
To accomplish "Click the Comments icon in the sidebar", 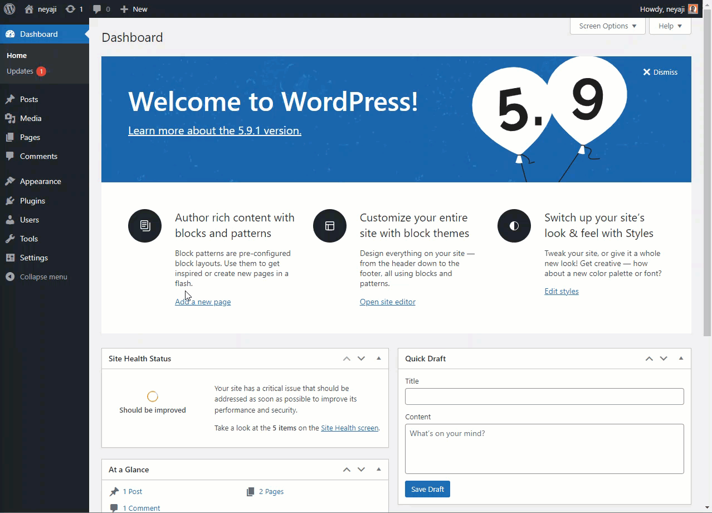I will point(10,156).
